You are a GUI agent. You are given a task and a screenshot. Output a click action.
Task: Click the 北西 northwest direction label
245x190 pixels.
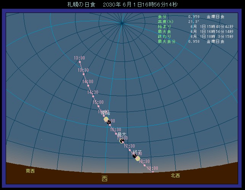(175, 176)
